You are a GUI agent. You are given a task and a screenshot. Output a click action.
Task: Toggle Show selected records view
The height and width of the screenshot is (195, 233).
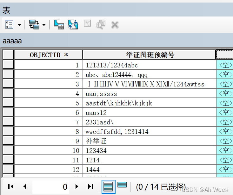(122, 185)
